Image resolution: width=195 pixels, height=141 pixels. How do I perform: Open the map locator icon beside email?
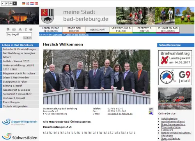coord(151,113)
